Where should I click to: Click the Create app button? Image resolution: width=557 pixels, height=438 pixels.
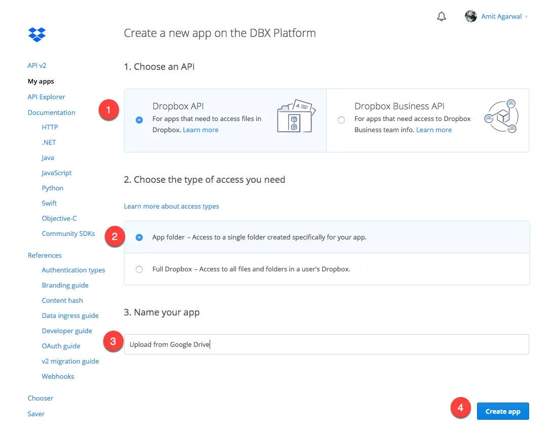click(x=502, y=411)
